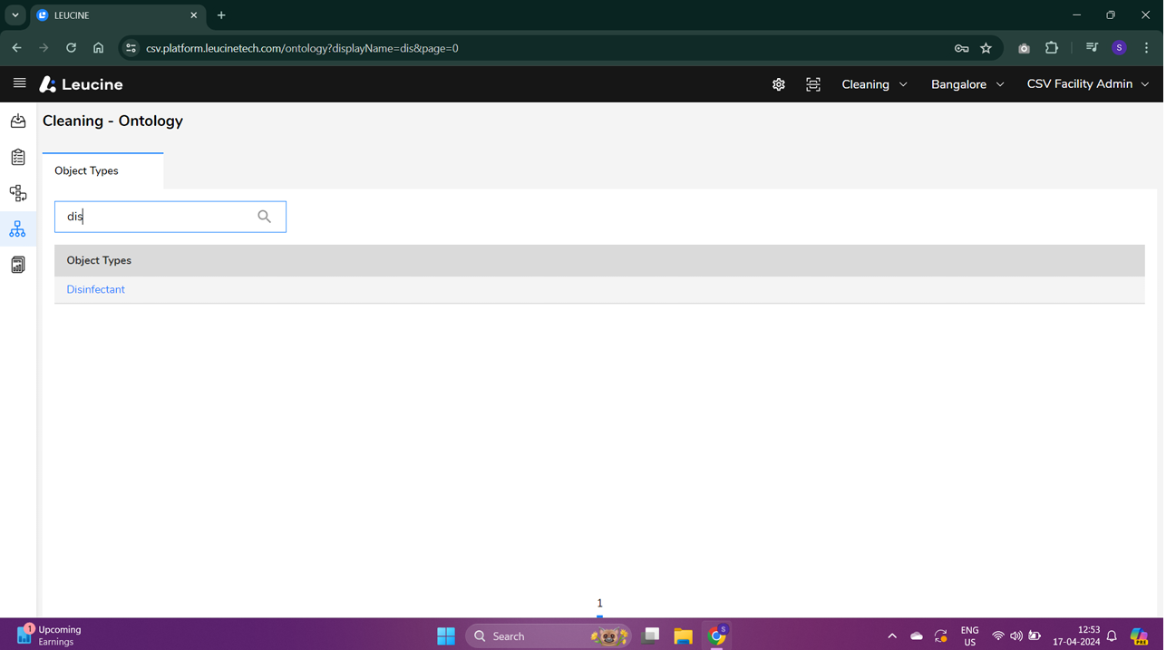Open the process flow sidebar icon
The image size is (1166, 650).
tap(18, 193)
